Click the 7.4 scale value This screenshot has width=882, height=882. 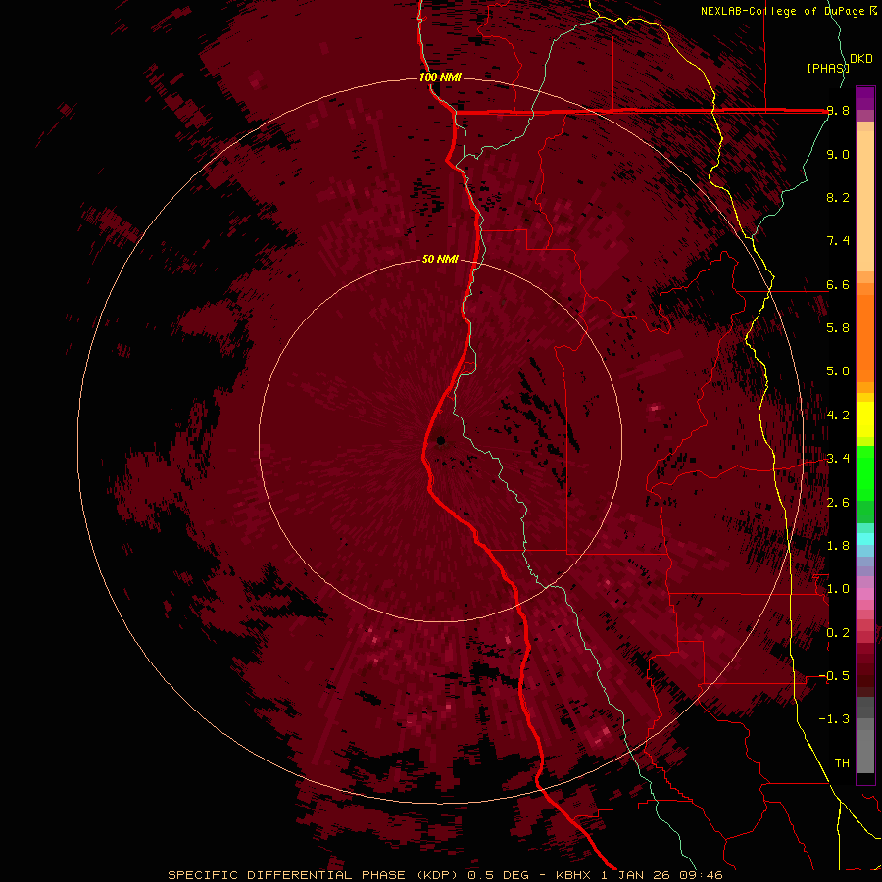[838, 241]
